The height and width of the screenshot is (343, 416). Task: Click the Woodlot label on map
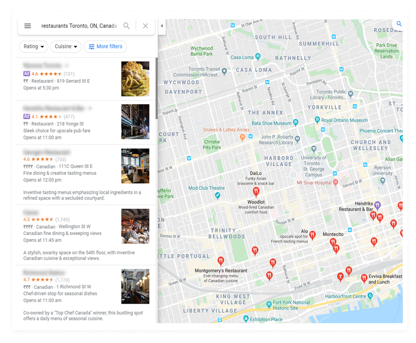256,202
